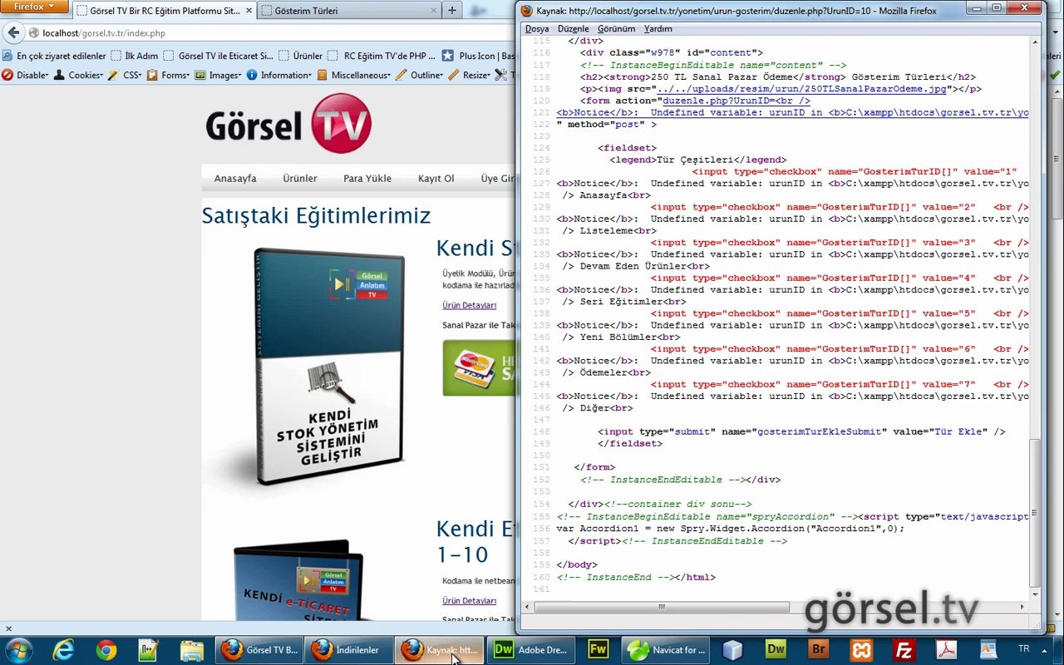Open Adobe Acrobat from the taskbar
Screen dimensions: 1064x665
(947, 649)
